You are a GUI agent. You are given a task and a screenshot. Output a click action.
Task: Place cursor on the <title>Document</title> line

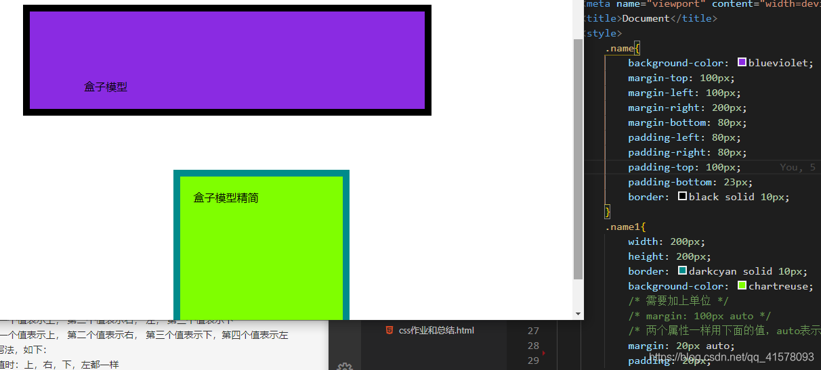(650, 18)
